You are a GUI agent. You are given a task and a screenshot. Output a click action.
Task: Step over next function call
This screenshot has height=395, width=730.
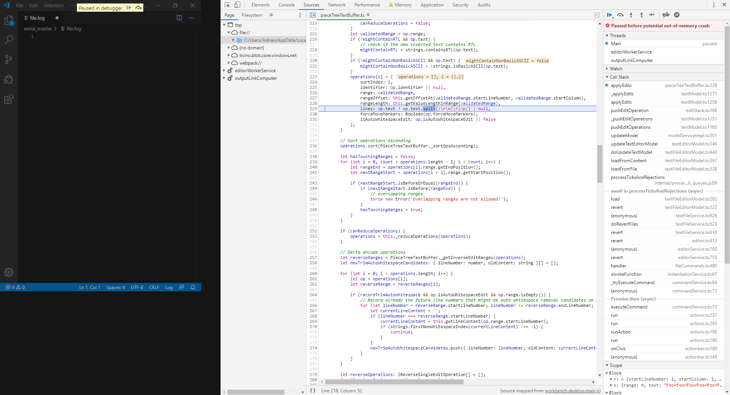click(x=621, y=15)
